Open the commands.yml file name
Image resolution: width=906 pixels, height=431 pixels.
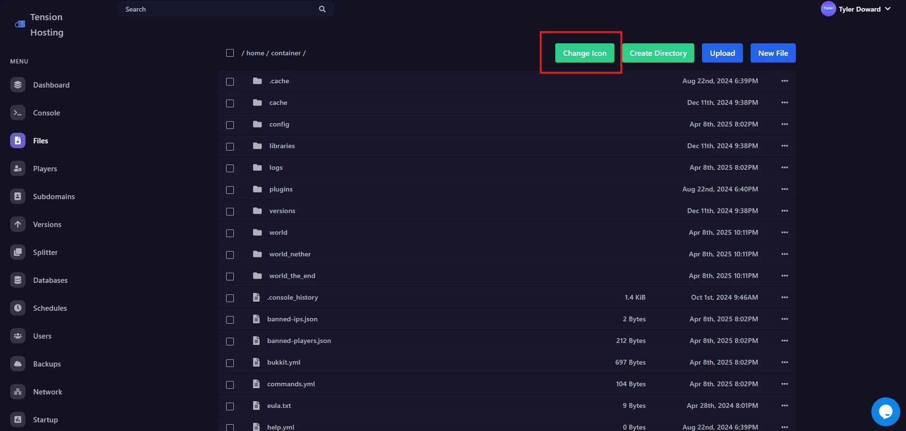[x=291, y=384]
